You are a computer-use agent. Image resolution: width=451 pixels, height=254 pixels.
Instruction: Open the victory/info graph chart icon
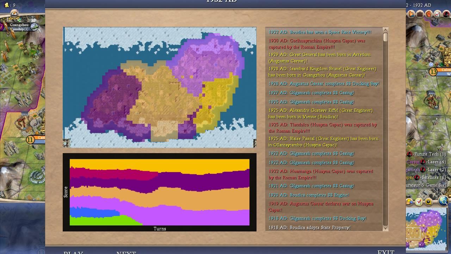[437, 14]
